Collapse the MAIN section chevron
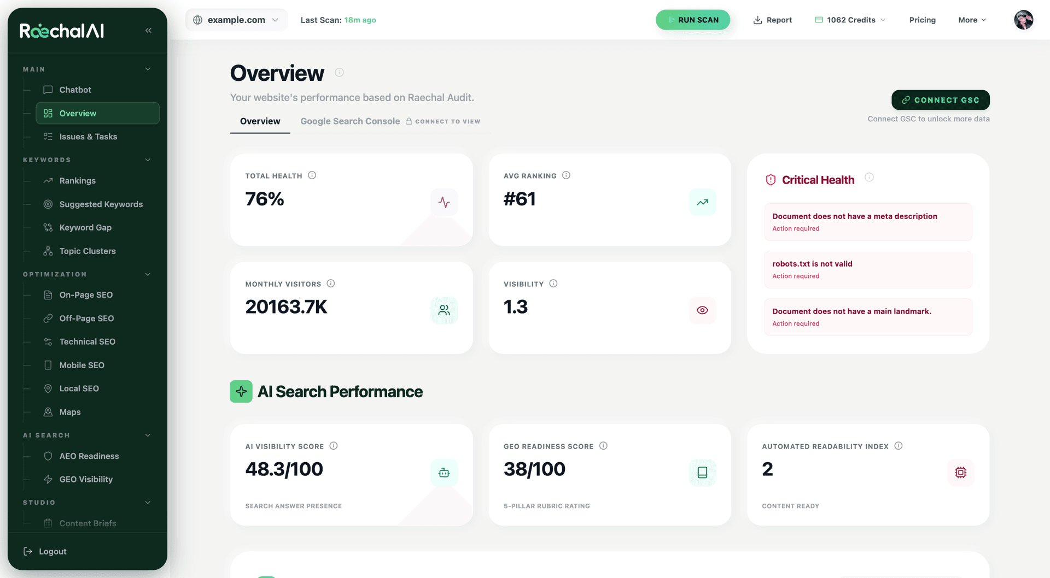Screen dimensions: 1050x578 pyautogui.click(x=148, y=69)
